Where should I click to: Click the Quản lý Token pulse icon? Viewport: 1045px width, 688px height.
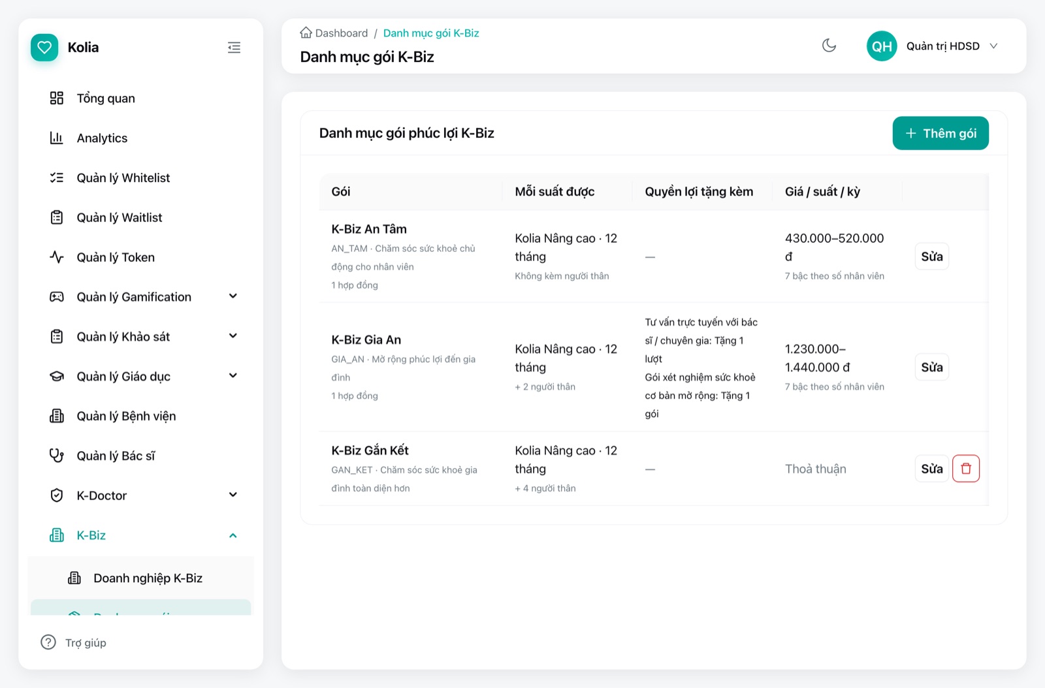(57, 257)
